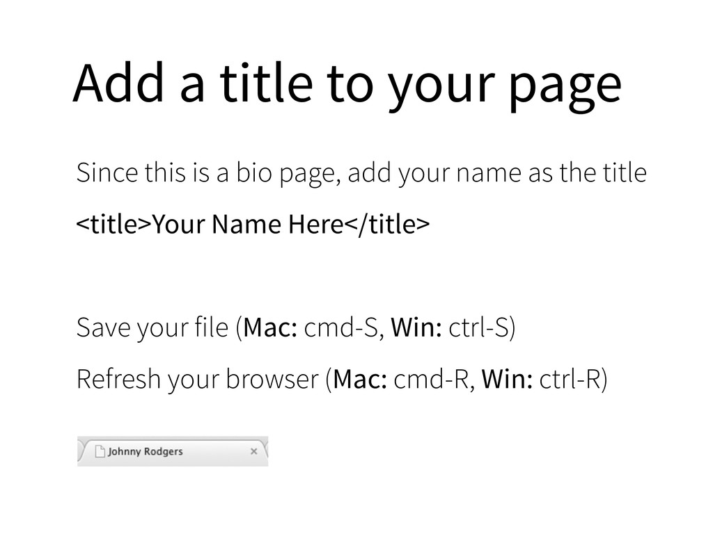
Task: Click the sentence about the bio page
Action: click(361, 173)
